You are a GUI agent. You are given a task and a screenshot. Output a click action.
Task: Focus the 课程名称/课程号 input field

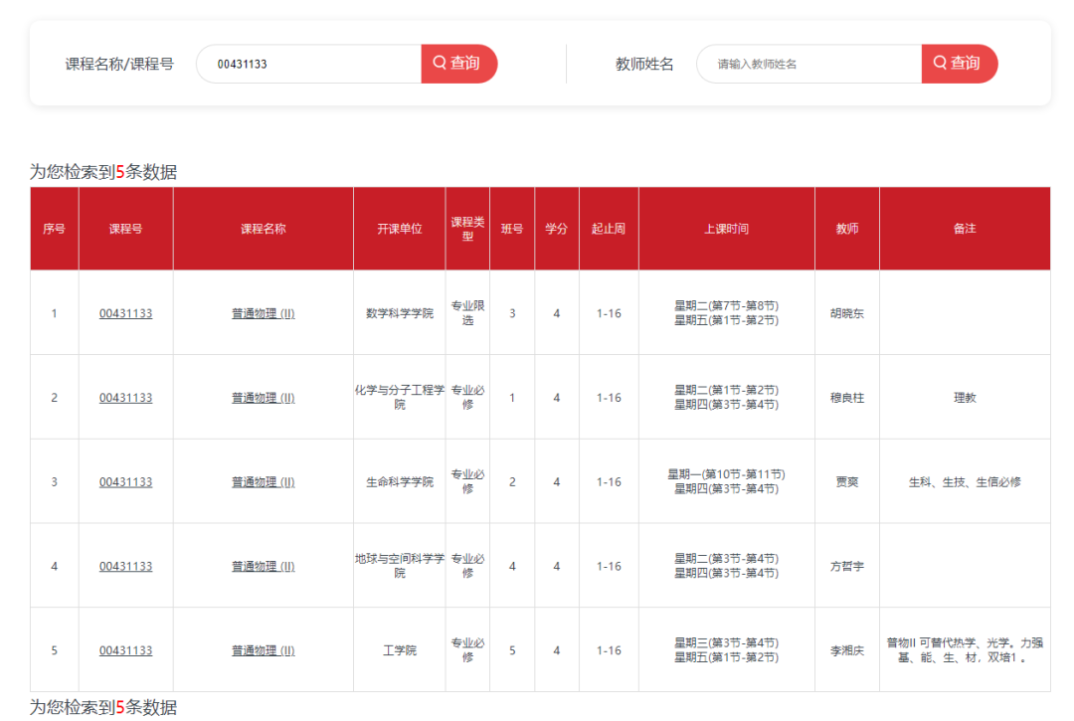pos(308,64)
